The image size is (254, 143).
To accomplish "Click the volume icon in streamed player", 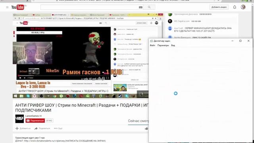I will 25,78.
